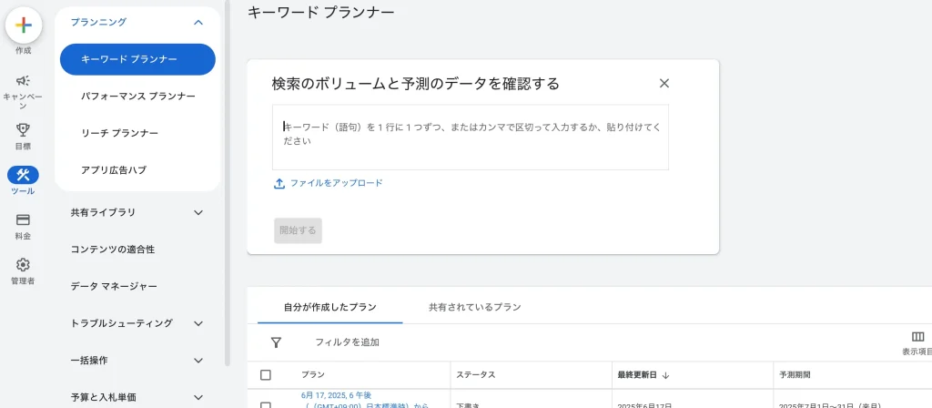The height and width of the screenshot is (408, 932).
Task: Click the プラン column header
Action: point(313,375)
